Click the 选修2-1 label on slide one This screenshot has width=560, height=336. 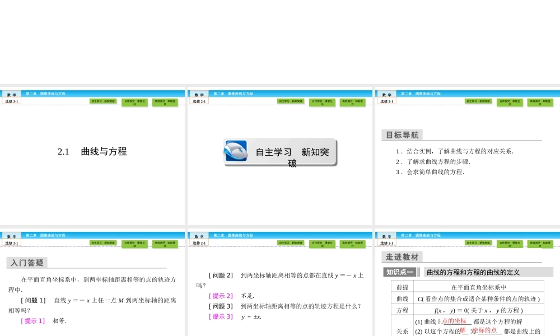(x=11, y=101)
